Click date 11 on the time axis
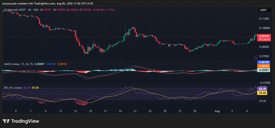 point(60,111)
